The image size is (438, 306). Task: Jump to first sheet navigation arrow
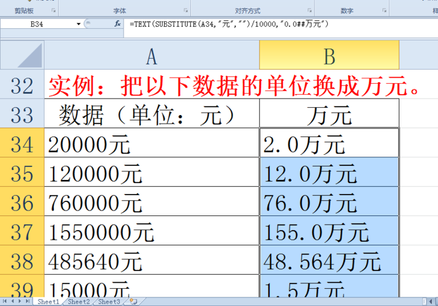coord(4,301)
